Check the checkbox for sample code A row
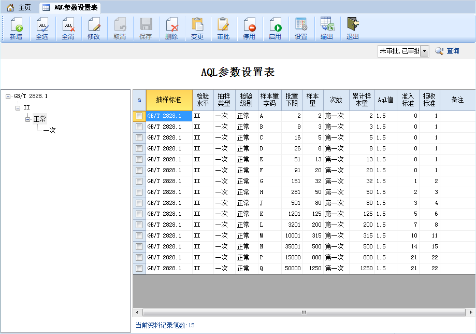476x334 pixels. tap(139, 116)
